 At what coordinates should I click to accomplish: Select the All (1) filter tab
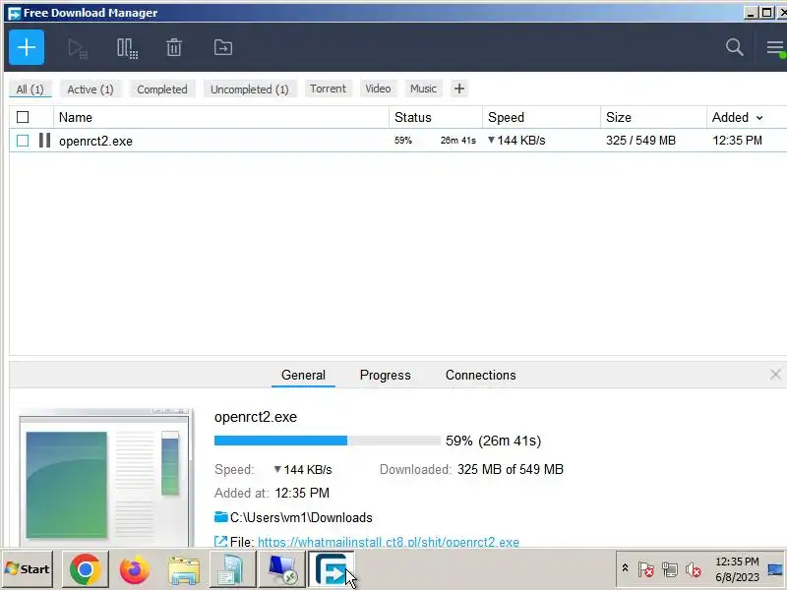(x=30, y=89)
